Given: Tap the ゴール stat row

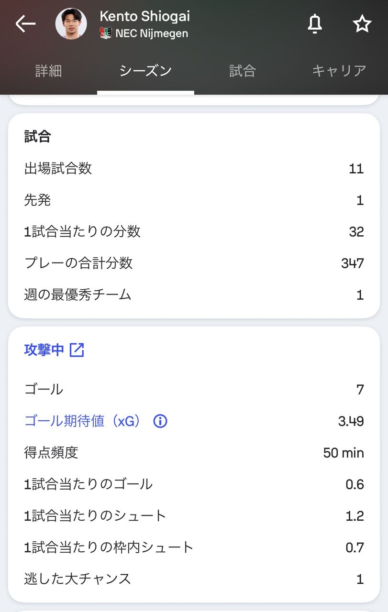Looking at the screenshot, I should [x=194, y=389].
